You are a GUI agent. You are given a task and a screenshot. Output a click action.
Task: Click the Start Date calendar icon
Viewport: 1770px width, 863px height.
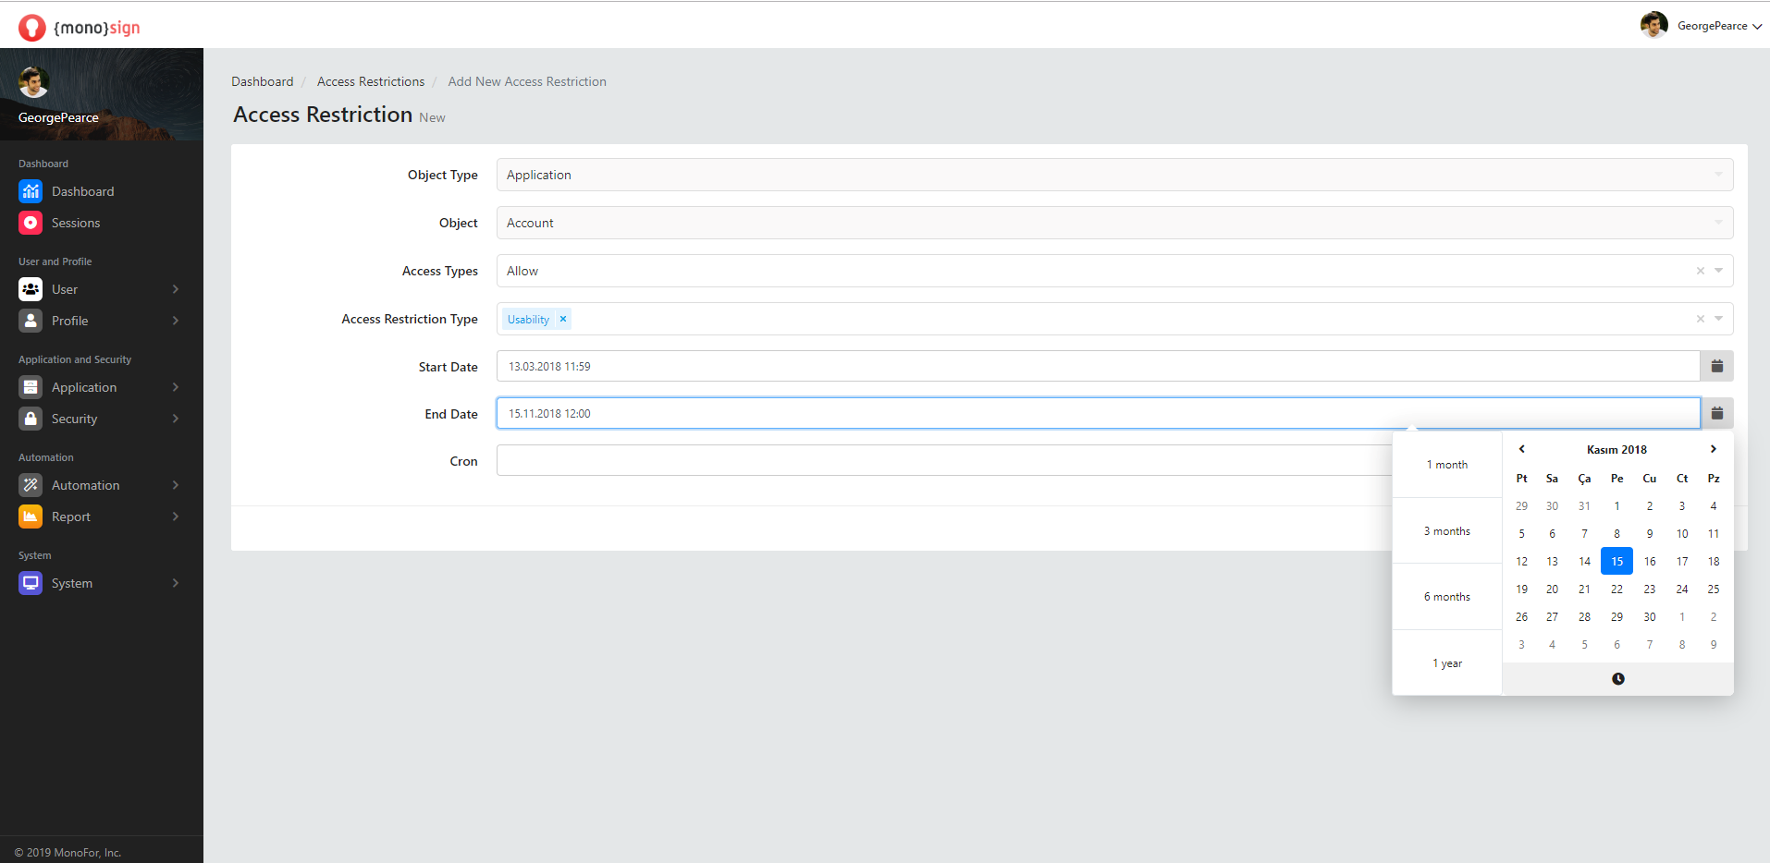point(1716,366)
